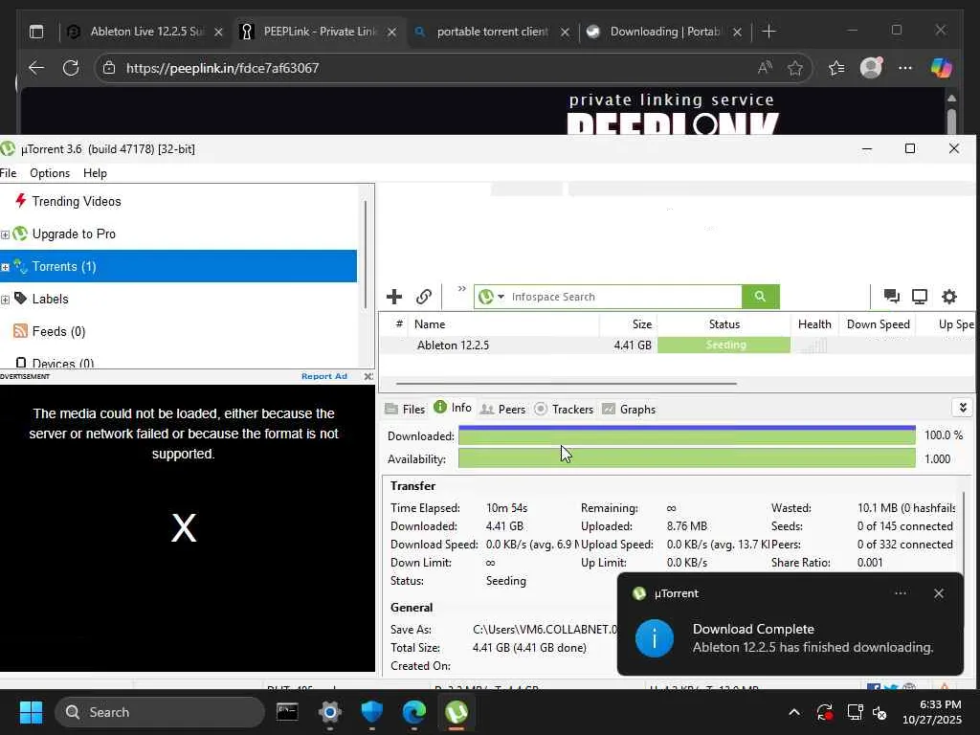Click the torrent list horizontal scrollbar
Image resolution: width=980 pixels, height=735 pixels.
(x=567, y=383)
